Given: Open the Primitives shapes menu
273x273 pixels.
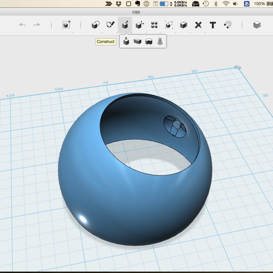Looking at the screenshot, I should point(96,25).
